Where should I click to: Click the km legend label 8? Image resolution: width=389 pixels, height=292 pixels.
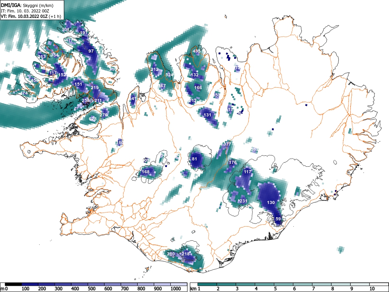pos(333,289)
